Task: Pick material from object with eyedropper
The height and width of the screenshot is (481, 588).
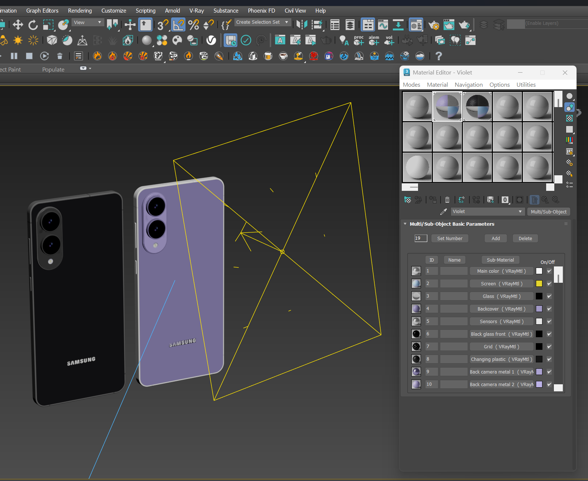Action: coord(443,212)
